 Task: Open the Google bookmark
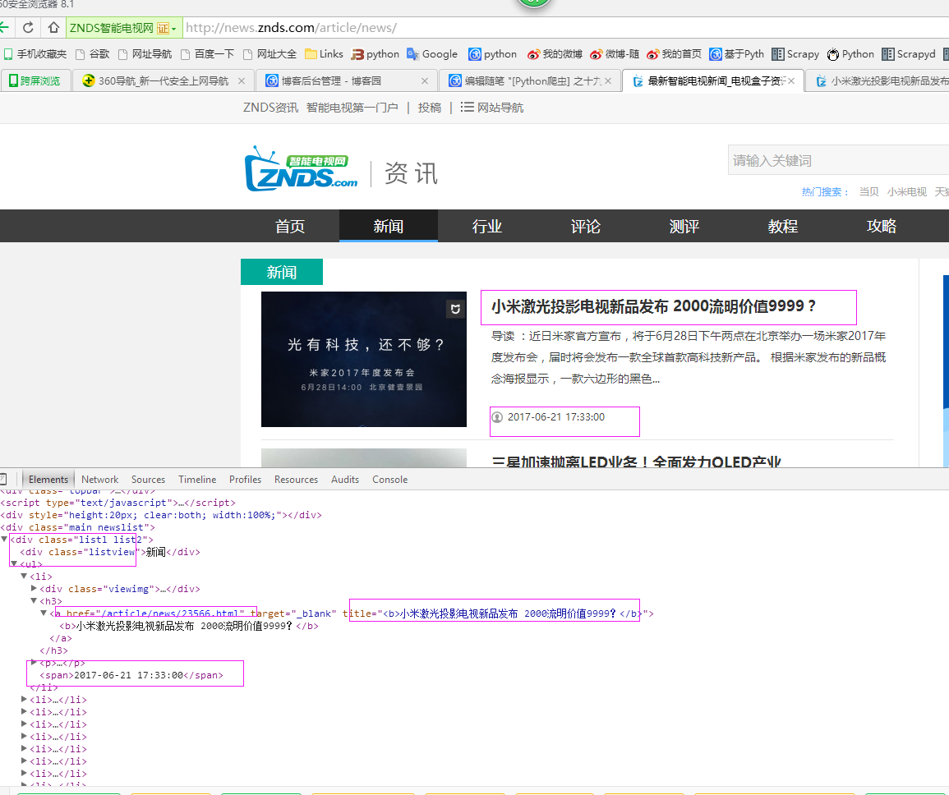coord(432,54)
